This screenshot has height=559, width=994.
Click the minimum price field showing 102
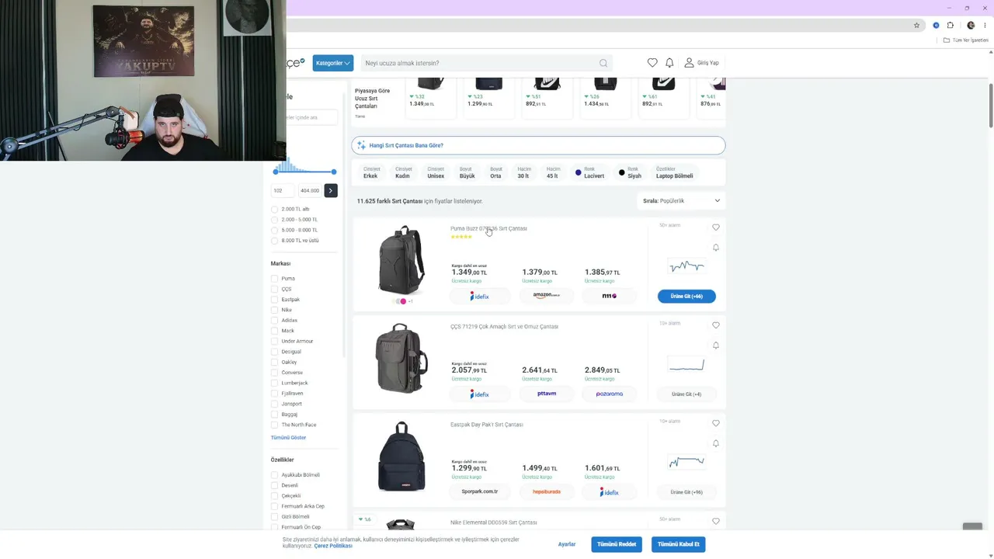(283, 190)
